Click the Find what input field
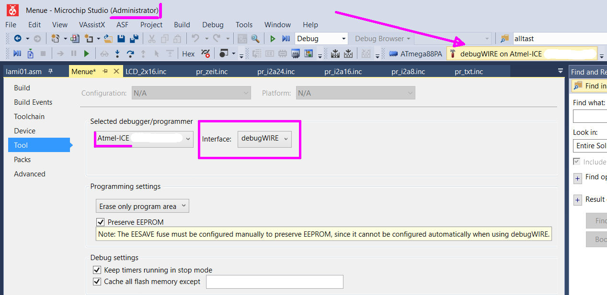The width and height of the screenshot is (607, 295). (590, 116)
